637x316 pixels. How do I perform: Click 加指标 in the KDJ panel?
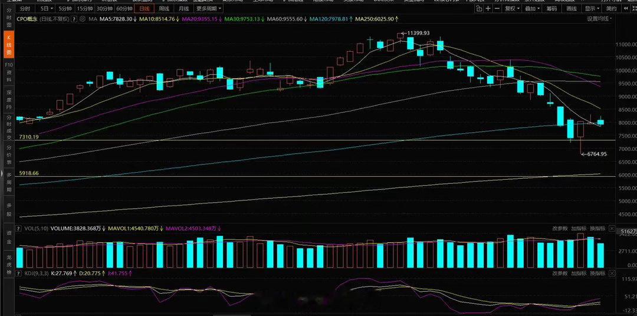(x=579, y=274)
